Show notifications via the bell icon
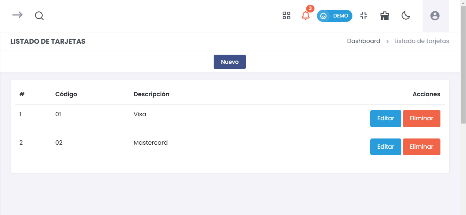This screenshot has height=215, width=466. (x=305, y=16)
